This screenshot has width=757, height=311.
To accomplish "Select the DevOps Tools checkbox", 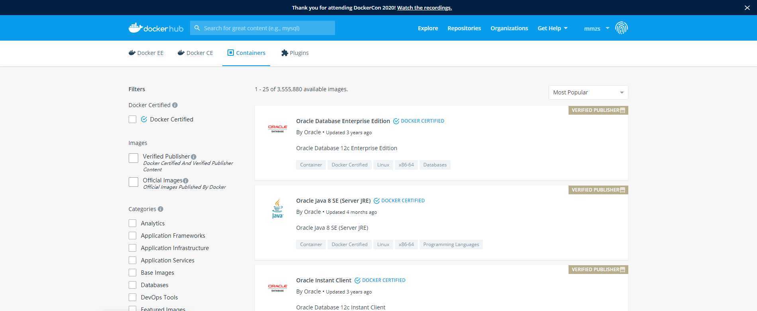I will point(133,297).
